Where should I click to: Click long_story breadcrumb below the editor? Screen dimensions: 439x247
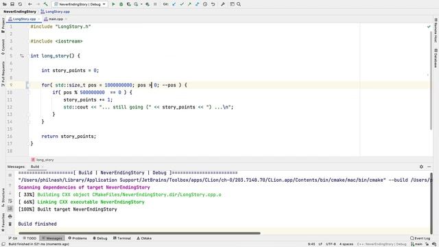pos(43,160)
